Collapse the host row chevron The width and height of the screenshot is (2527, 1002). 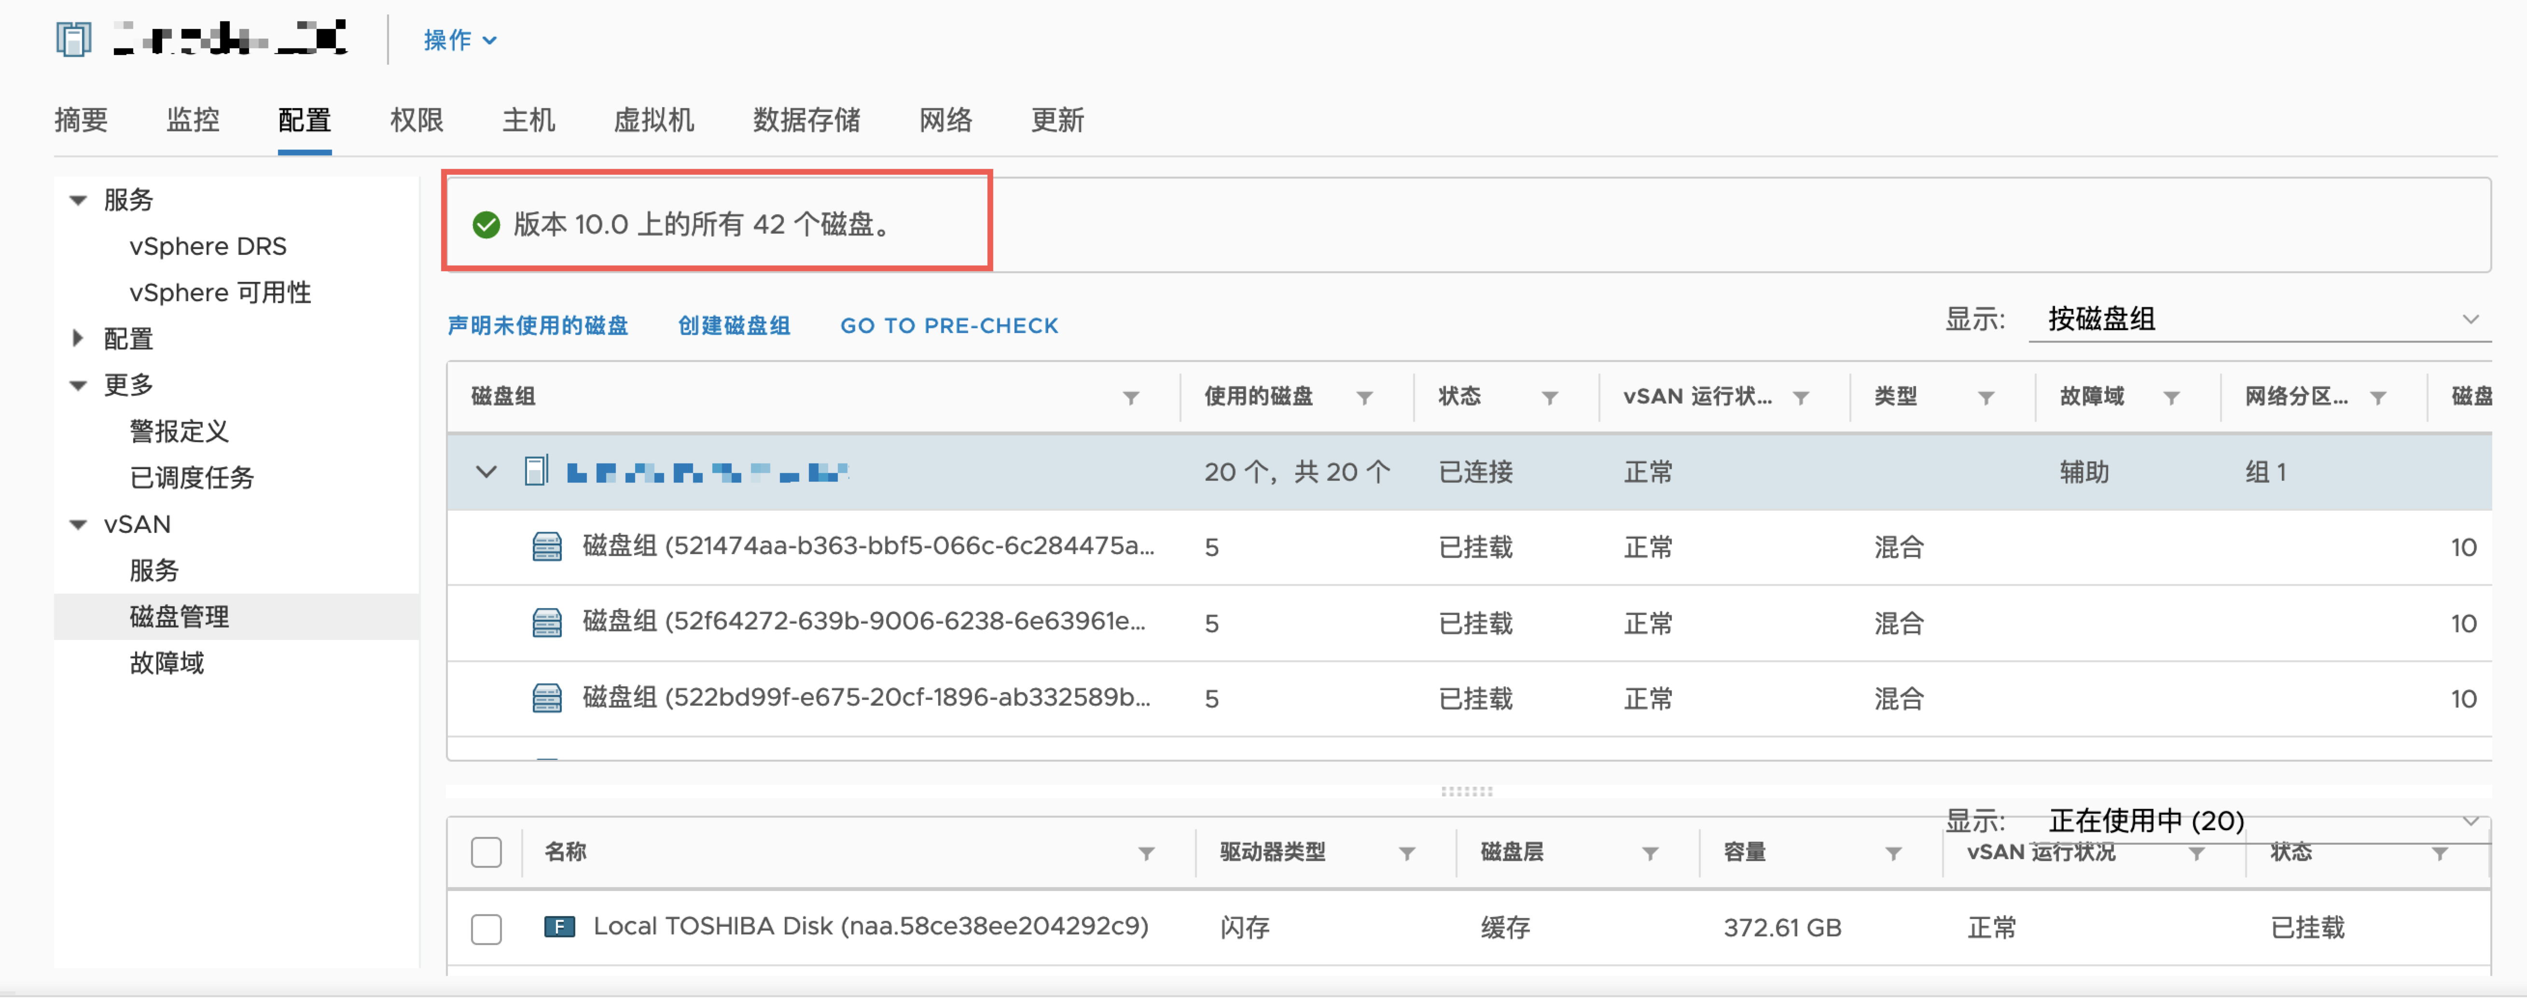(x=486, y=472)
